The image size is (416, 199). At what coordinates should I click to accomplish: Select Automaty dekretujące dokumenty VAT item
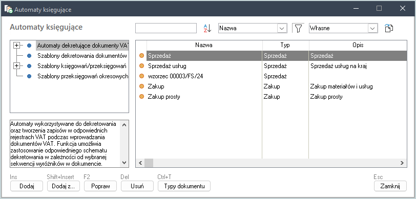click(x=82, y=46)
